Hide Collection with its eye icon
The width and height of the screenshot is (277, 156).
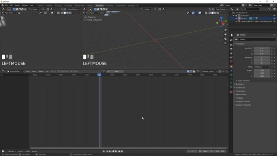click(274, 16)
